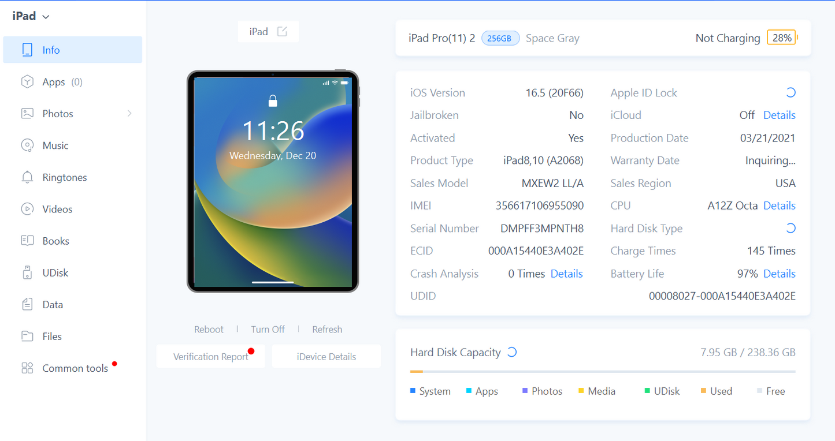Open Common tools menu
835x441 pixels.
[x=75, y=368]
